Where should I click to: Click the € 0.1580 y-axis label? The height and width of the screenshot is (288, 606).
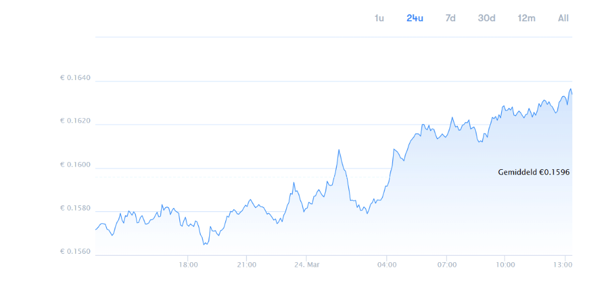coord(75,208)
